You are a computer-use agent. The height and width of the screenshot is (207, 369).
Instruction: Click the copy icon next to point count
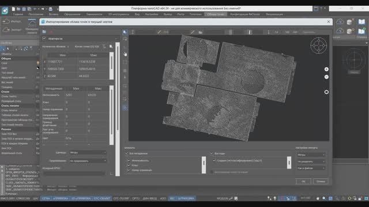111,47
